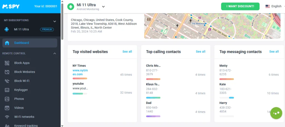Click the Chris Mo... call frequency bar

click(153, 79)
